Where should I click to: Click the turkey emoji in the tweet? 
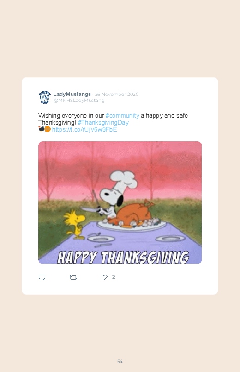click(x=41, y=129)
